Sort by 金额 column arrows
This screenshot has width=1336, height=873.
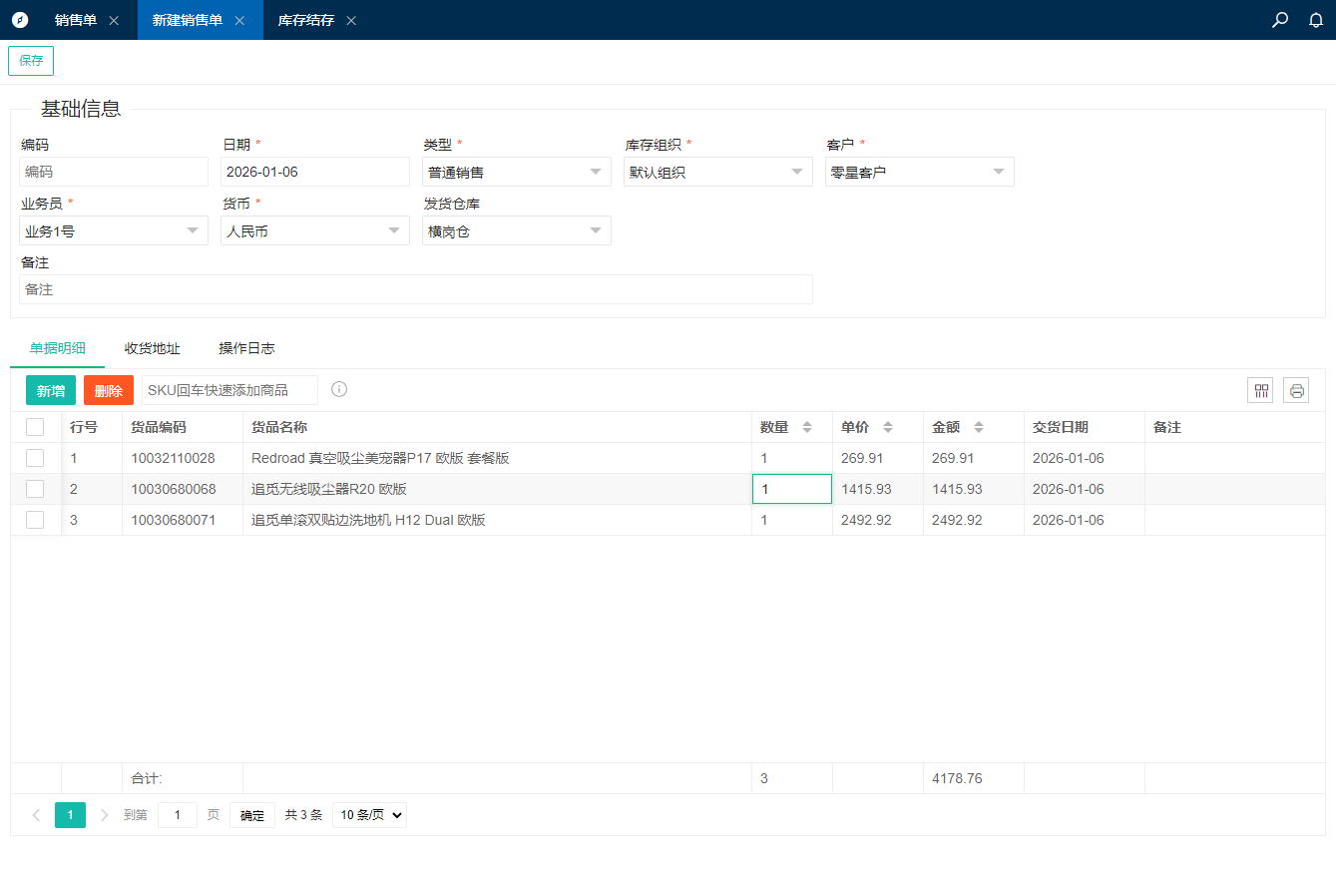[x=979, y=427]
